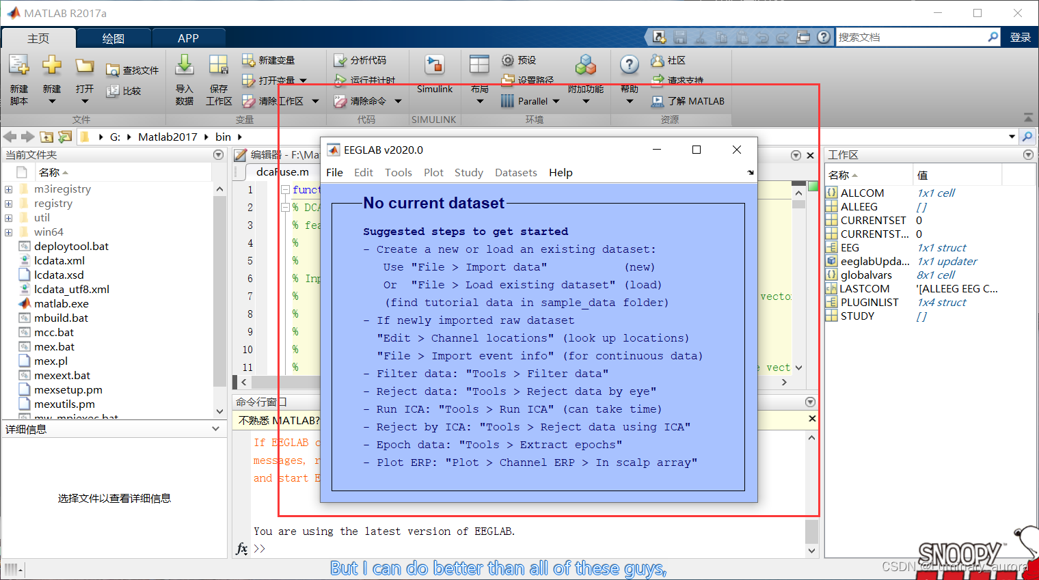Open Workspace panel actions dropdown
The image size is (1039, 580).
[1028, 155]
